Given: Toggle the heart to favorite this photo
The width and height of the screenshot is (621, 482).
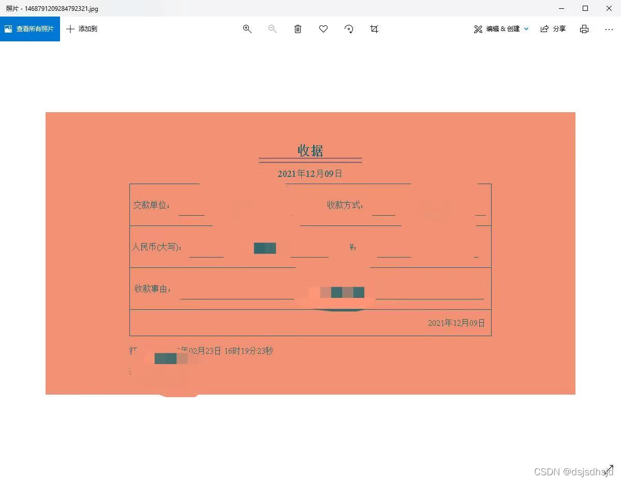Looking at the screenshot, I should coord(323,29).
